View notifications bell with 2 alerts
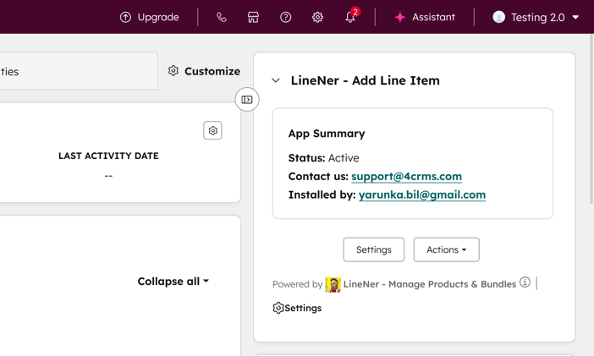This screenshot has width=594, height=356. [350, 17]
